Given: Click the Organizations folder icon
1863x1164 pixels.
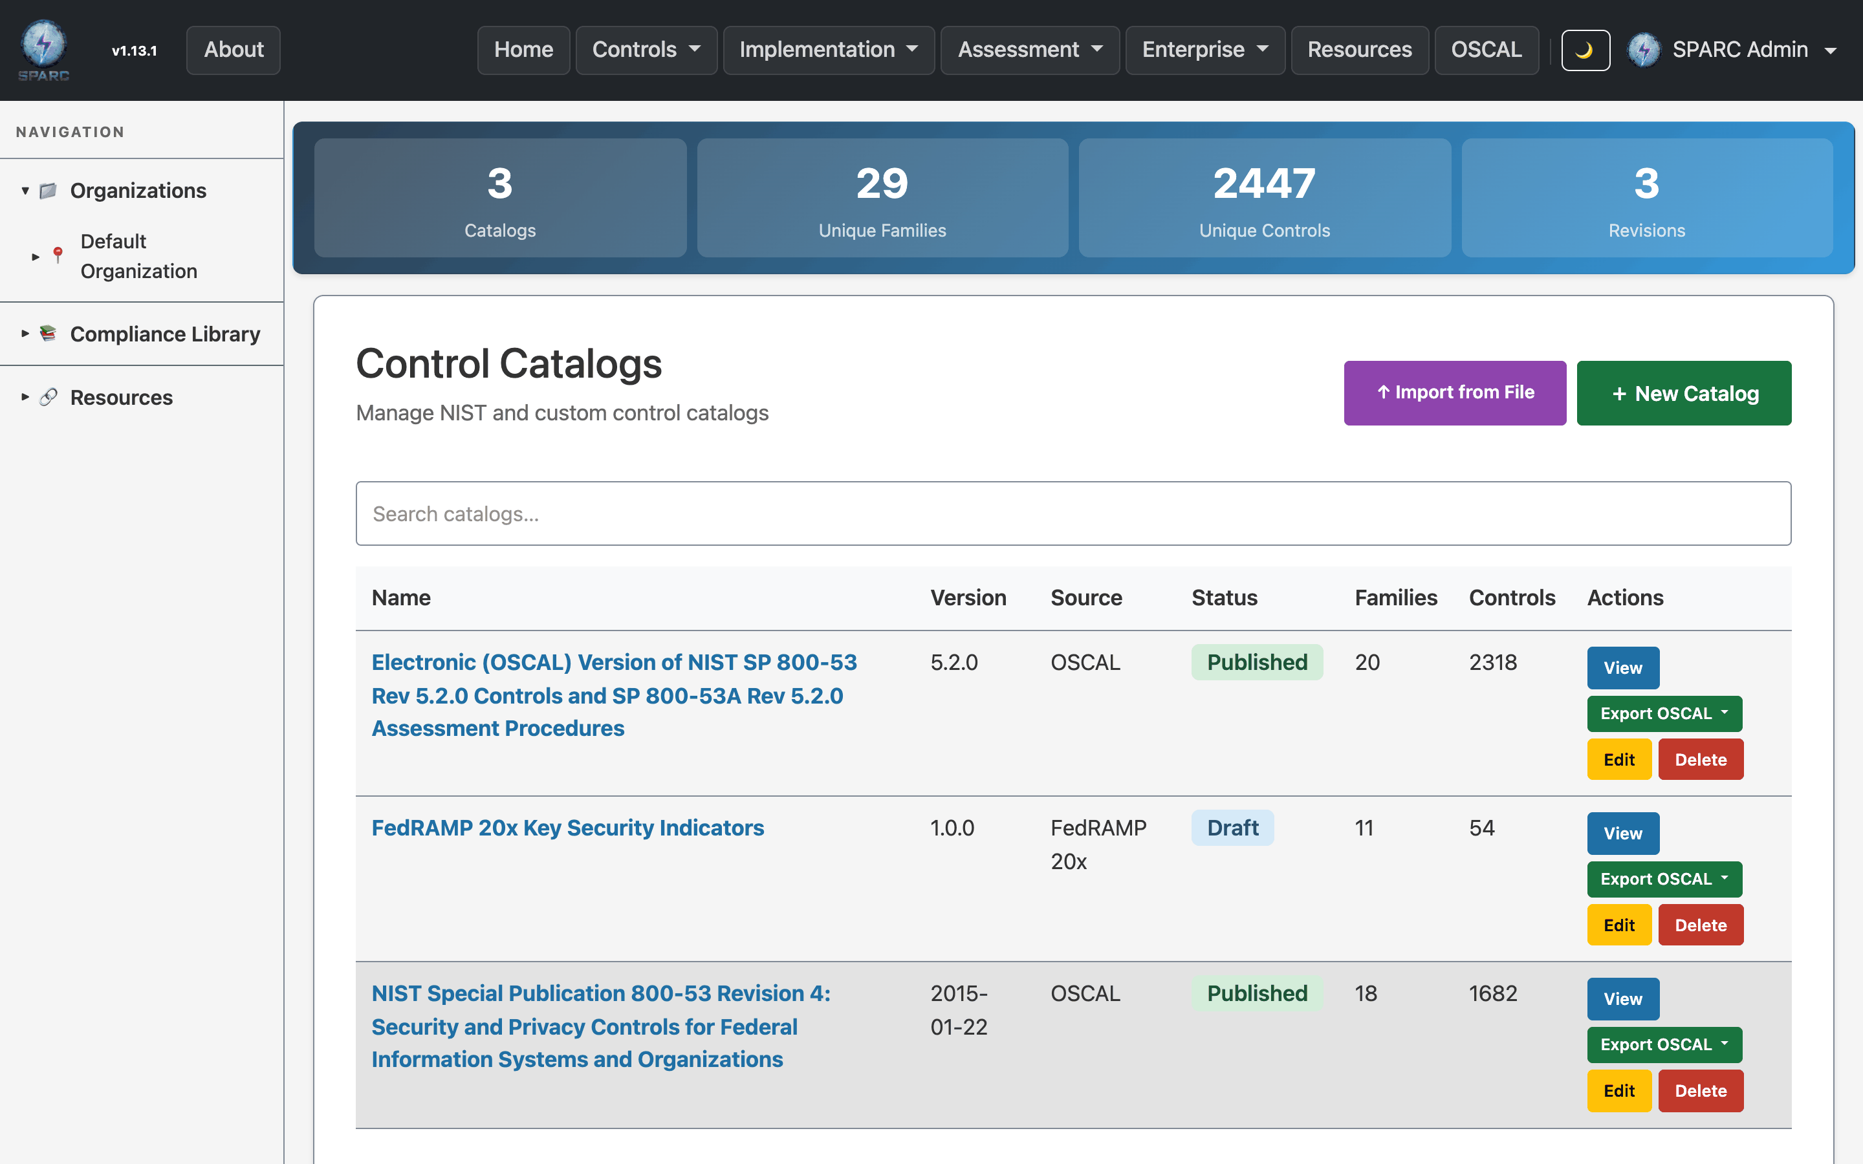Looking at the screenshot, I should [x=49, y=190].
